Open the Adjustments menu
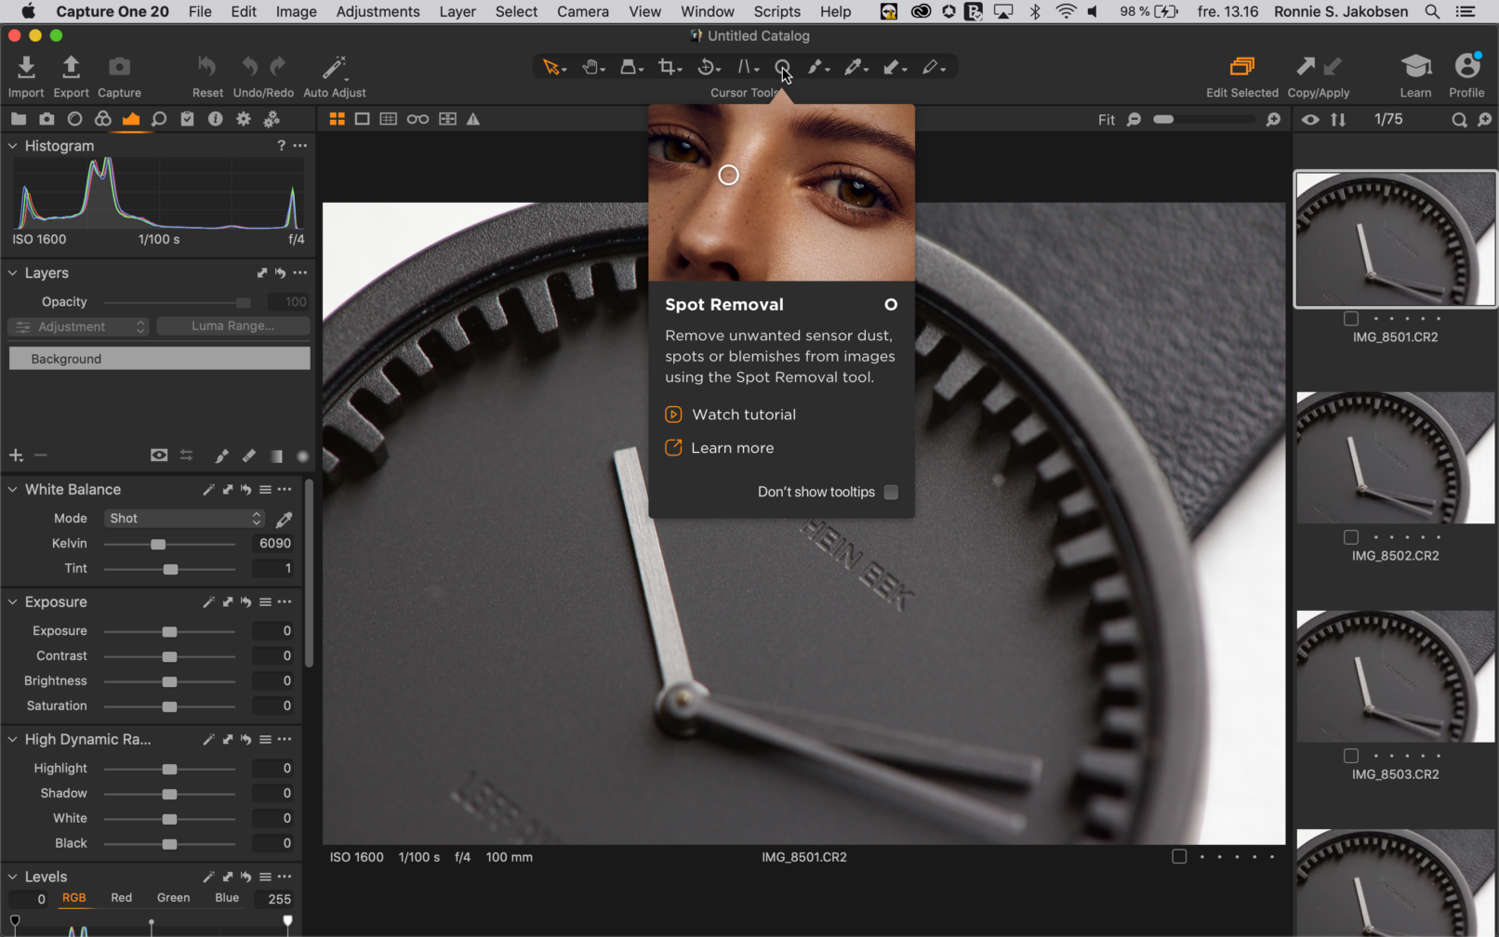1499x937 pixels. [378, 11]
